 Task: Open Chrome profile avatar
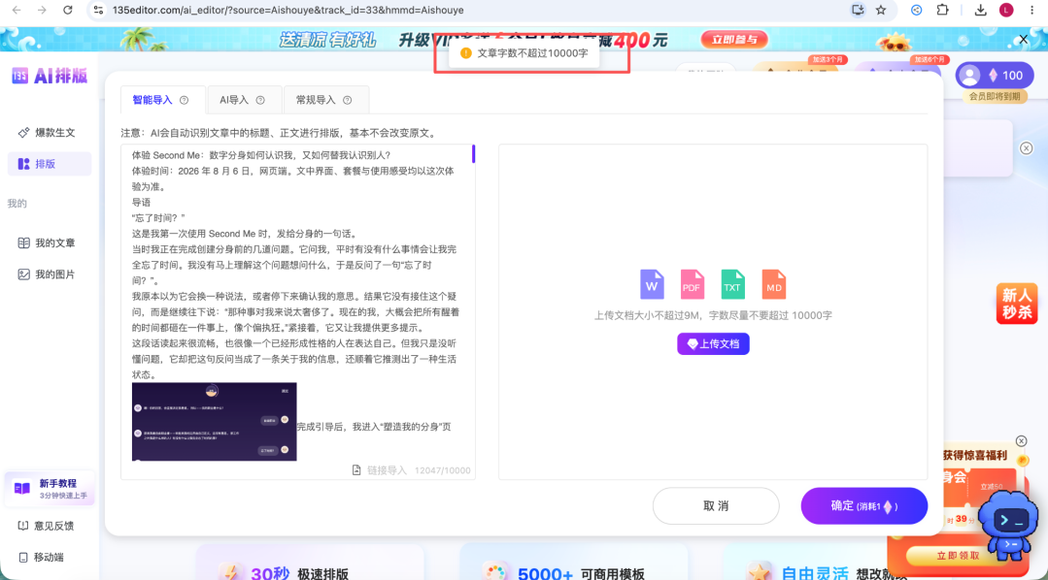point(1006,10)
